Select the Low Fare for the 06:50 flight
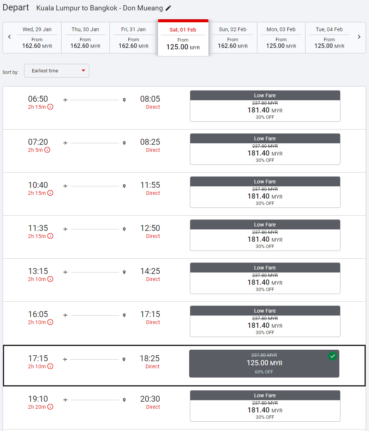369x431 pixels. (x=265, y=106)
